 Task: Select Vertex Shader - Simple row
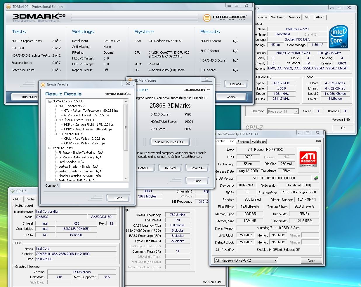78,167
